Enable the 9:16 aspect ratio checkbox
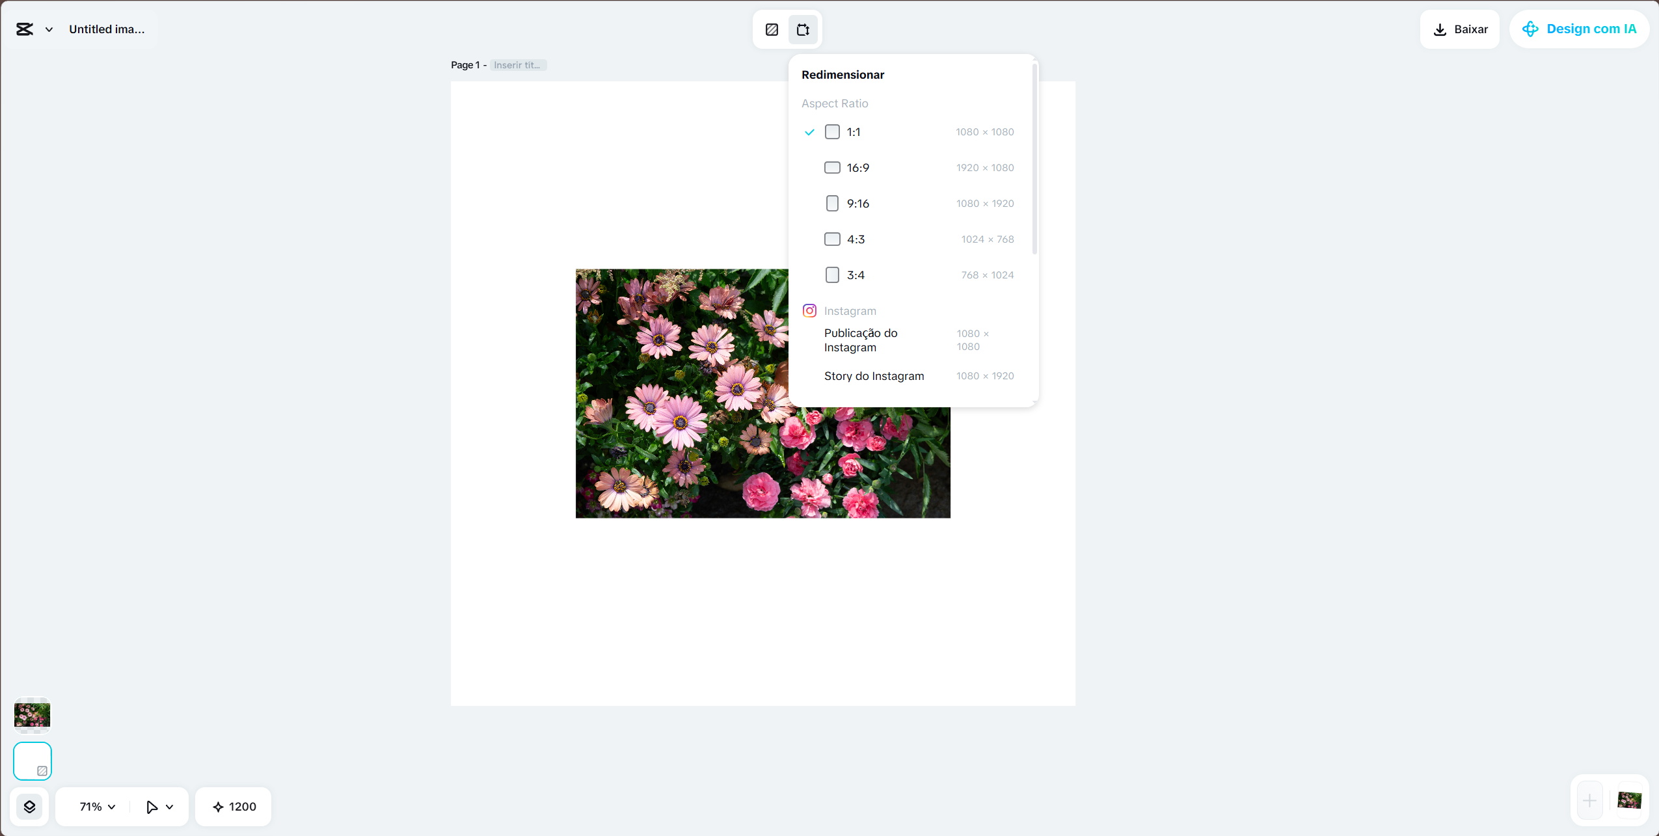Screen dimensions: 1659x836 click(x=832, y=203)
